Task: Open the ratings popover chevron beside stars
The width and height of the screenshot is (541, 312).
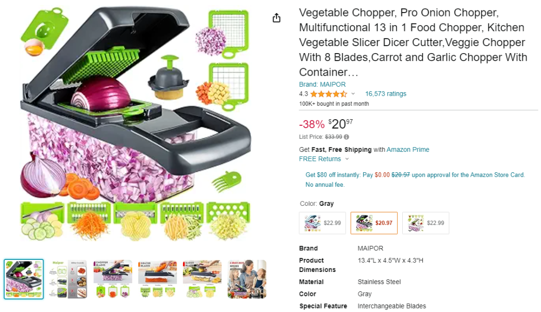Action: (353, 94)
